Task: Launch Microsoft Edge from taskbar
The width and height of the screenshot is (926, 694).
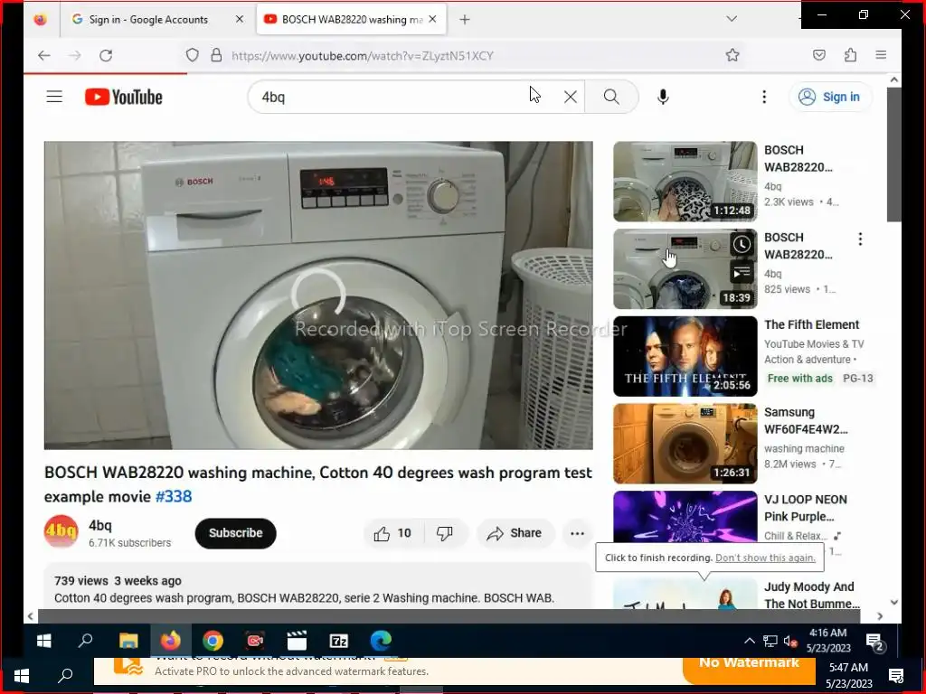Action: [381, 641]
